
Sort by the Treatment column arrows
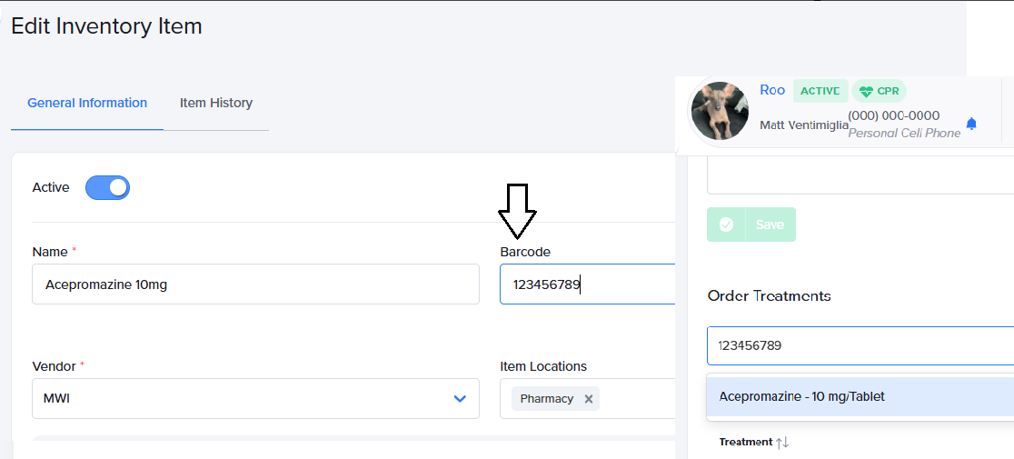[782, 443]
